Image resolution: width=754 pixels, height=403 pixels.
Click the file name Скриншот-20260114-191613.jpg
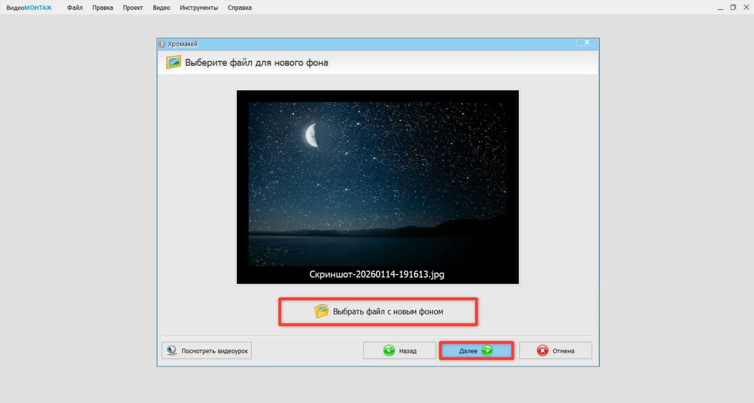click(x=377, y=274)
